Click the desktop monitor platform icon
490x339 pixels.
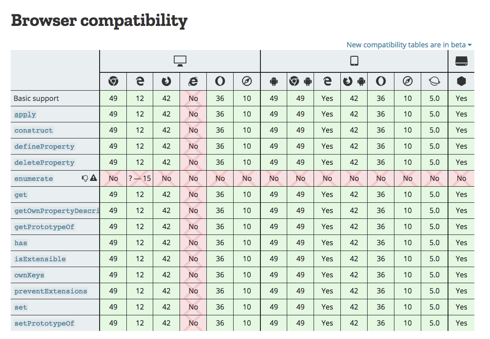click(180, 61)
